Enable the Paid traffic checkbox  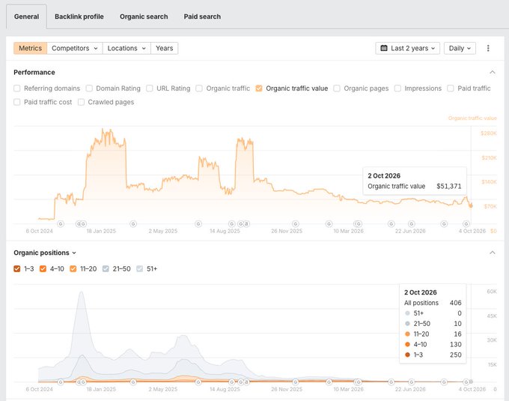tap(451, 88)
